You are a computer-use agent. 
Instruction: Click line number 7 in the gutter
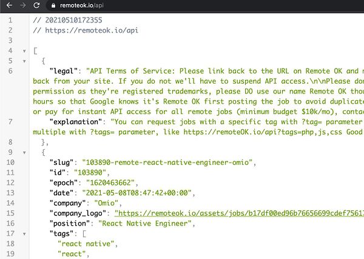[10, 122]
